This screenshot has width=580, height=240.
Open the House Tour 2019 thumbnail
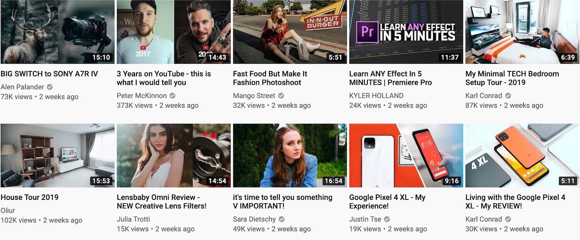(x=58, y=155)
